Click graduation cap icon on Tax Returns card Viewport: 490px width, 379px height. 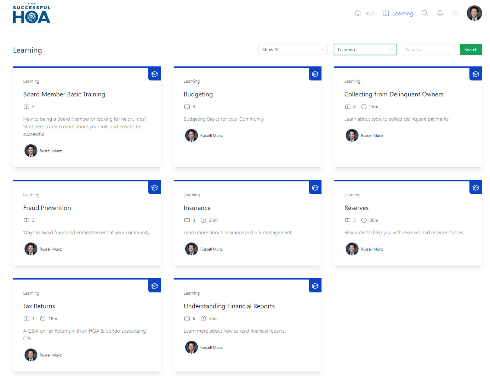(x=154, y=286)
